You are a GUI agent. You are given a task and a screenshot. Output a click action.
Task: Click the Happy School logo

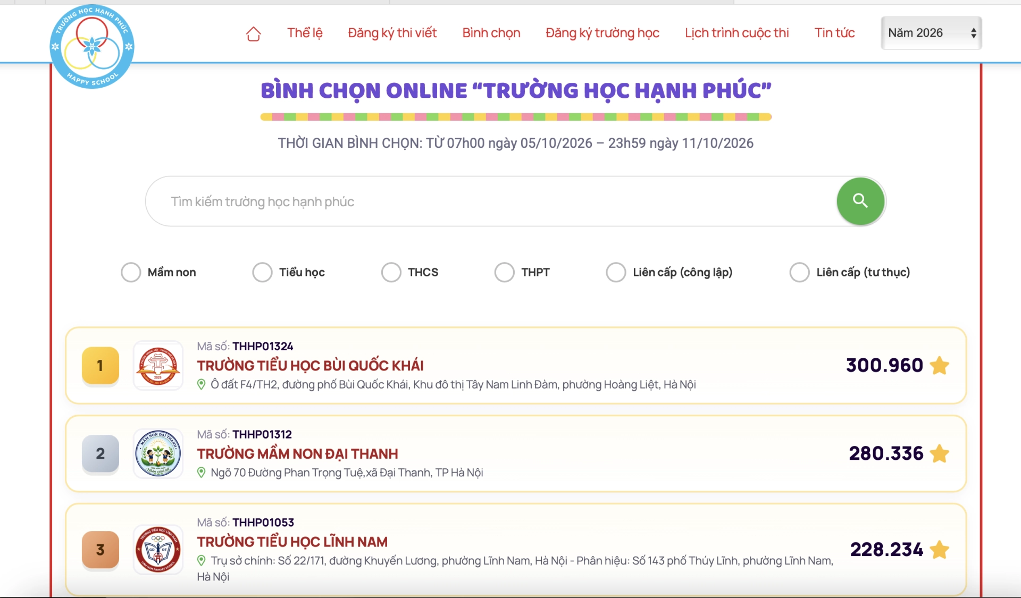point(92,47)
